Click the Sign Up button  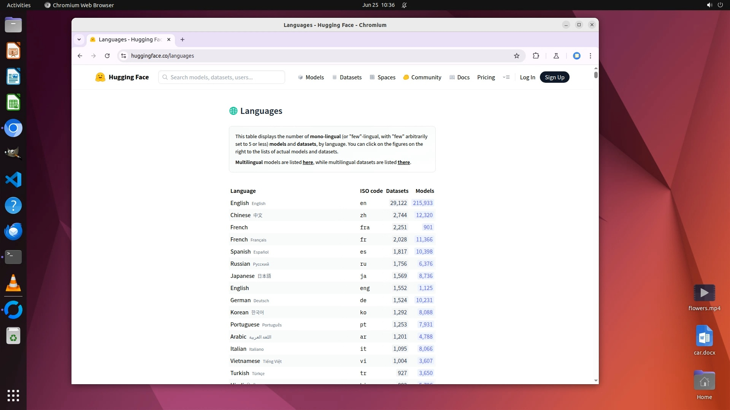tap(554, 77)
